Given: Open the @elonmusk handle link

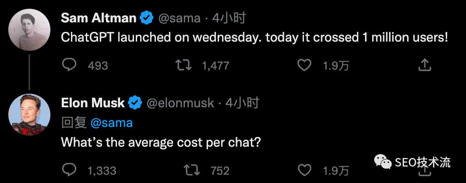Looking at the screenshot, I should tap(180, 103).
